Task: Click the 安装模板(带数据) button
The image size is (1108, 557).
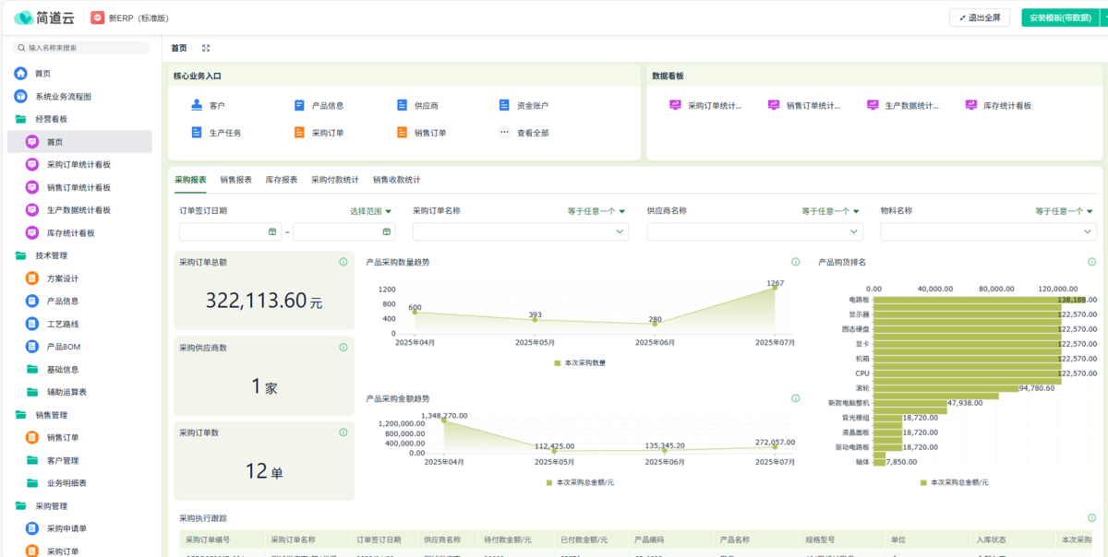Action: pyautogui.click(x=1060, y=18)
